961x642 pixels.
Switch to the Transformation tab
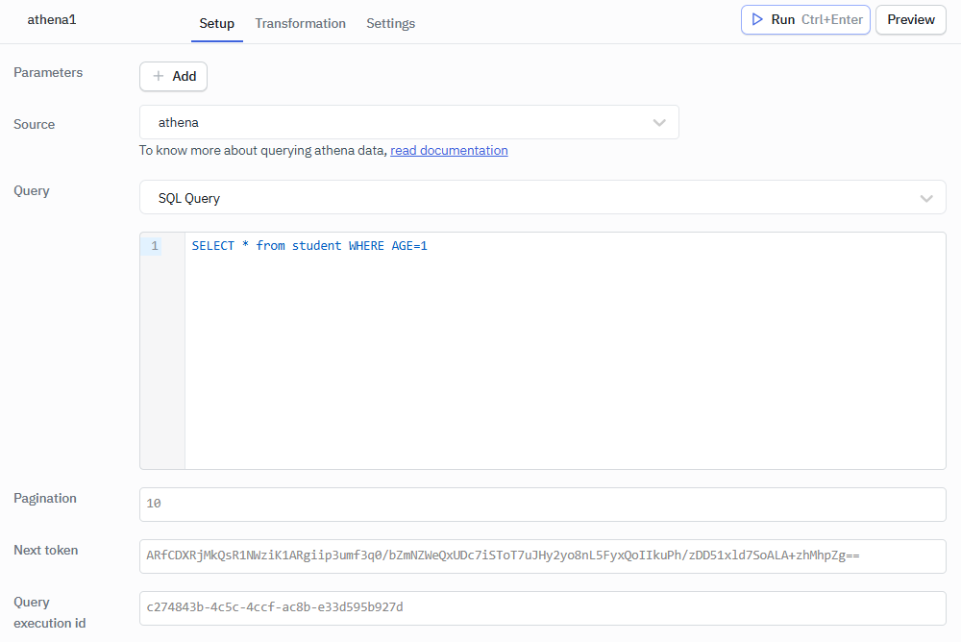point(300,23)
